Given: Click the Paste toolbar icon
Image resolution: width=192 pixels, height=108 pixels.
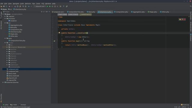Looking at the screenshot, I should tap(20, 6).
